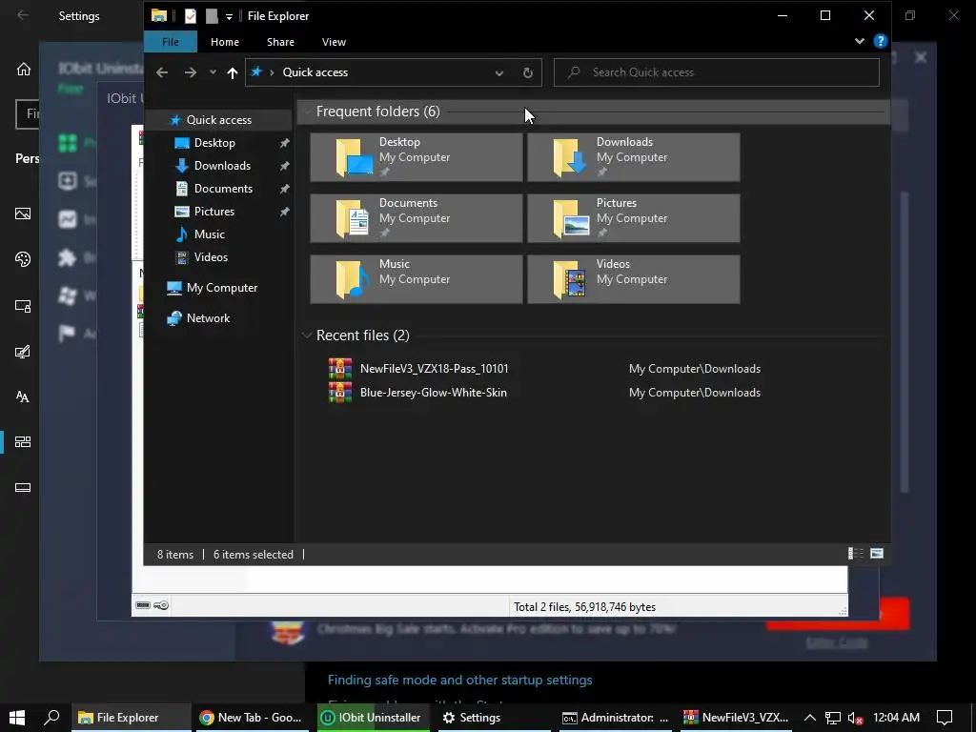Select Pictures in navigation pane
Image resolution: width=976 pixels, height=732 pixels.
[214, 212]
